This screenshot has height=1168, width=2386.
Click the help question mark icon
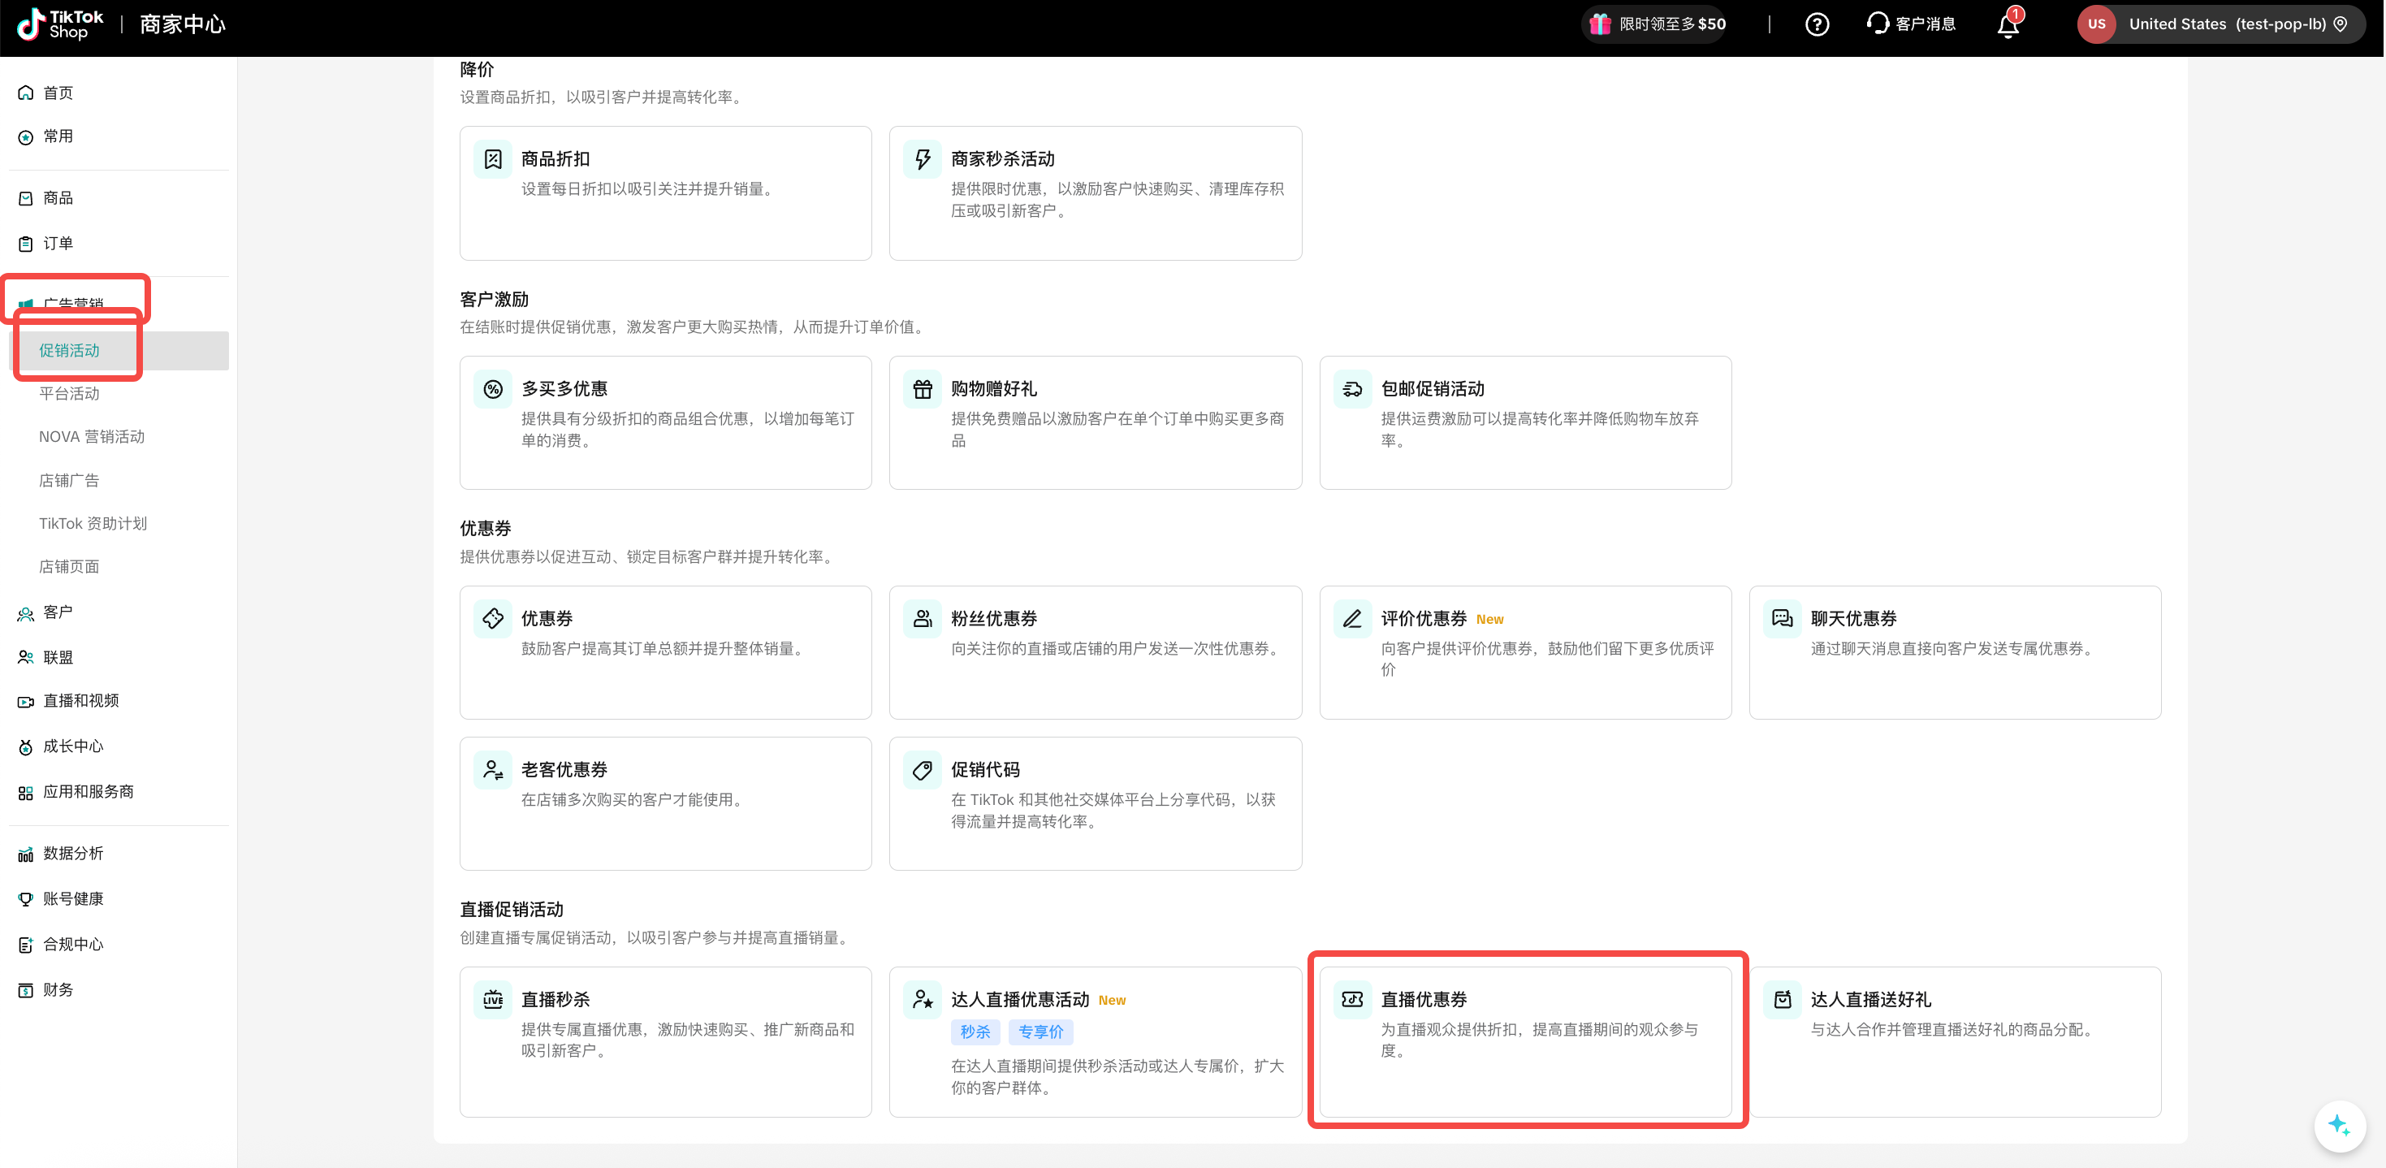pyautogui.click(x=1817, y=24)
